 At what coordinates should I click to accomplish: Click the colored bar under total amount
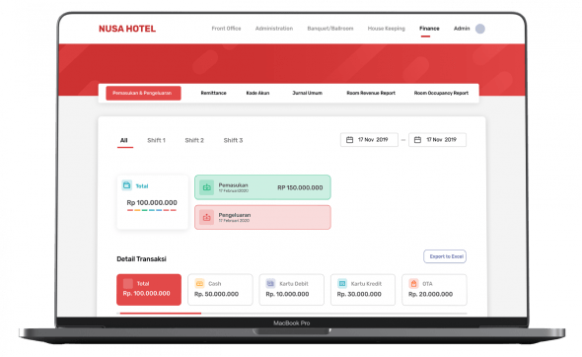pos(152,210)
